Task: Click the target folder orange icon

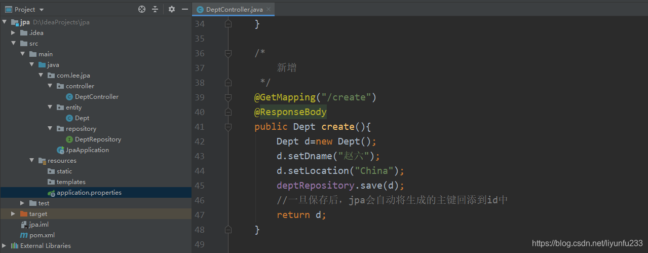Action: (24, 214)
